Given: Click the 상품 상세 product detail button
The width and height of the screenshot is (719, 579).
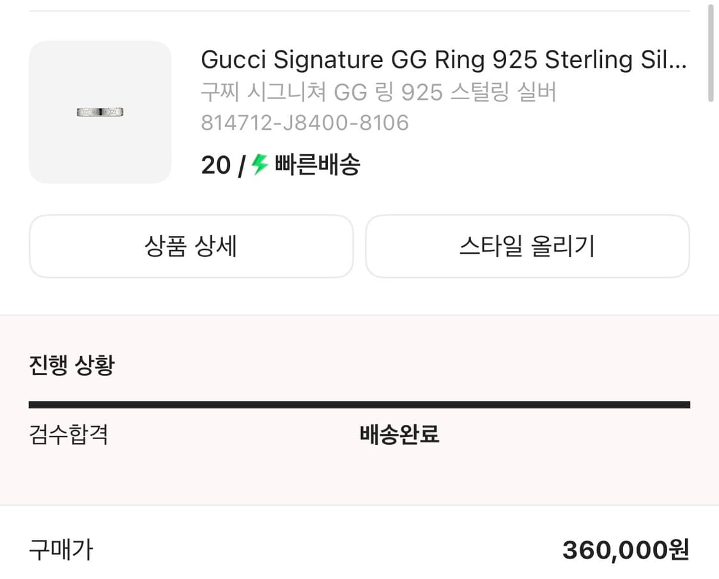Looking at the screenshot, I should pos(191,247).
